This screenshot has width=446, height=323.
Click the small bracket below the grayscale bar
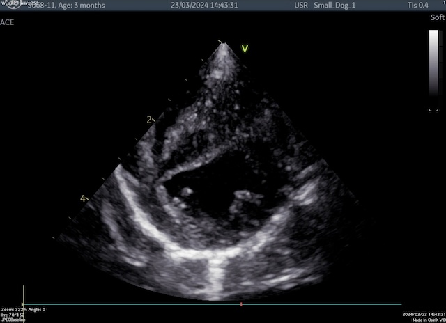coord(433,109)
